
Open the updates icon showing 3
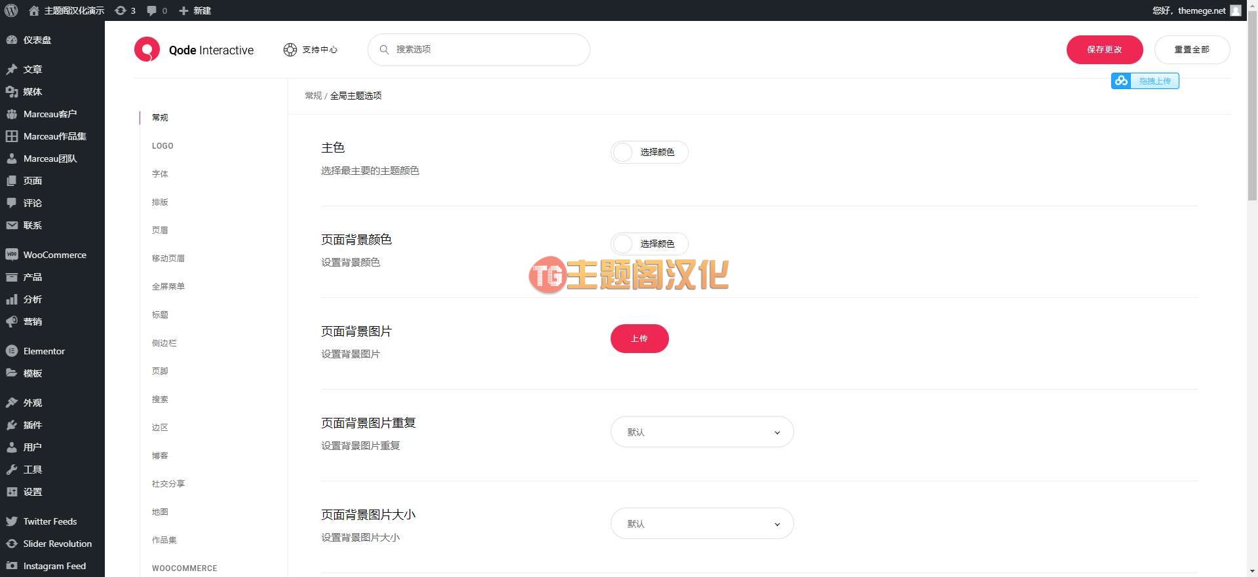pyautogui.click(x=121, y=10)
